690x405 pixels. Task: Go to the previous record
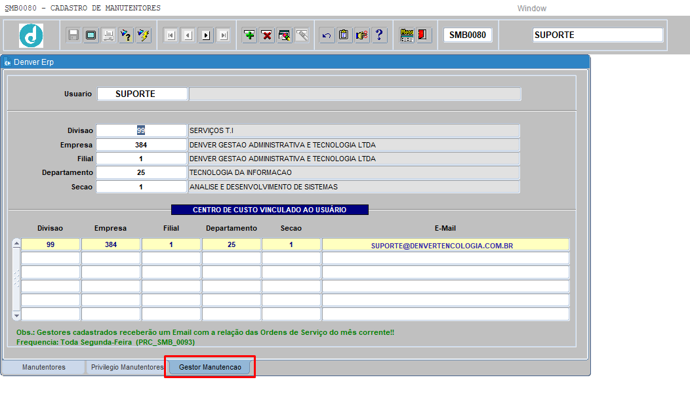188,35
